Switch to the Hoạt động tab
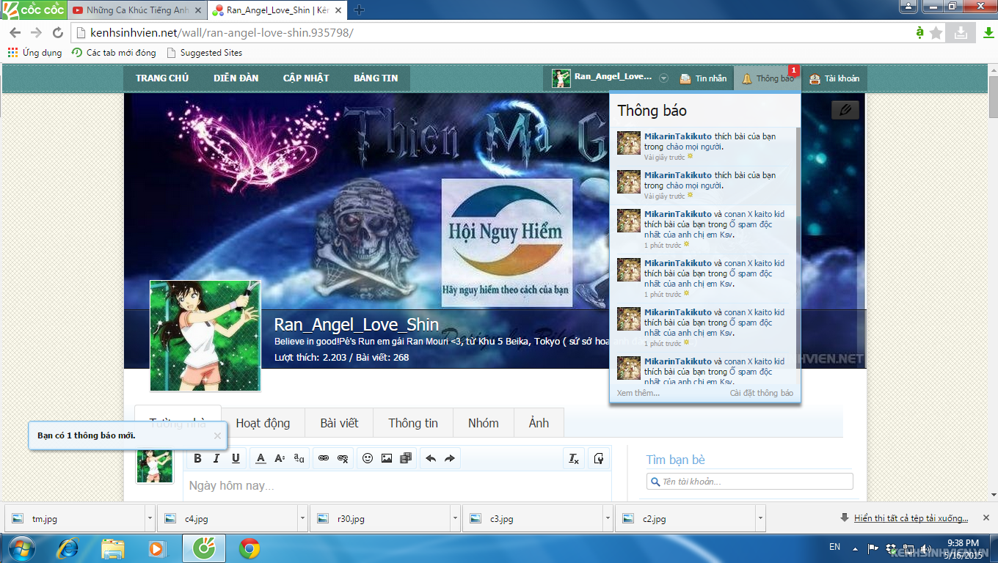 pos(263,423)
